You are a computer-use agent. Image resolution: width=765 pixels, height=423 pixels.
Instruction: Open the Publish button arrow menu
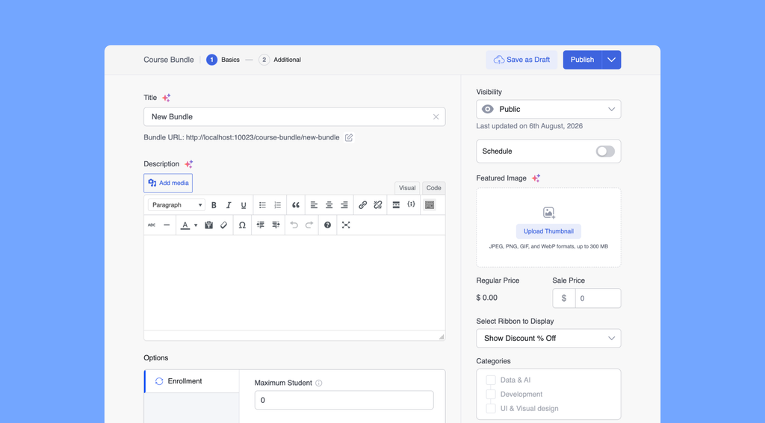coord(611,60)
